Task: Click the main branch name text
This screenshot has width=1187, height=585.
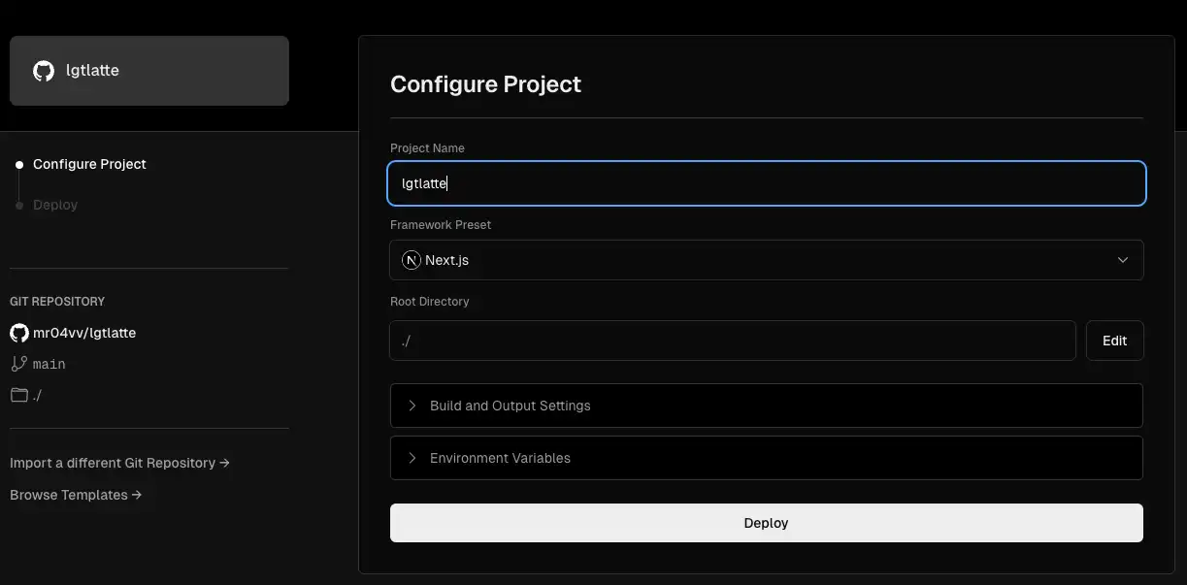Action: tap(49, 364)
